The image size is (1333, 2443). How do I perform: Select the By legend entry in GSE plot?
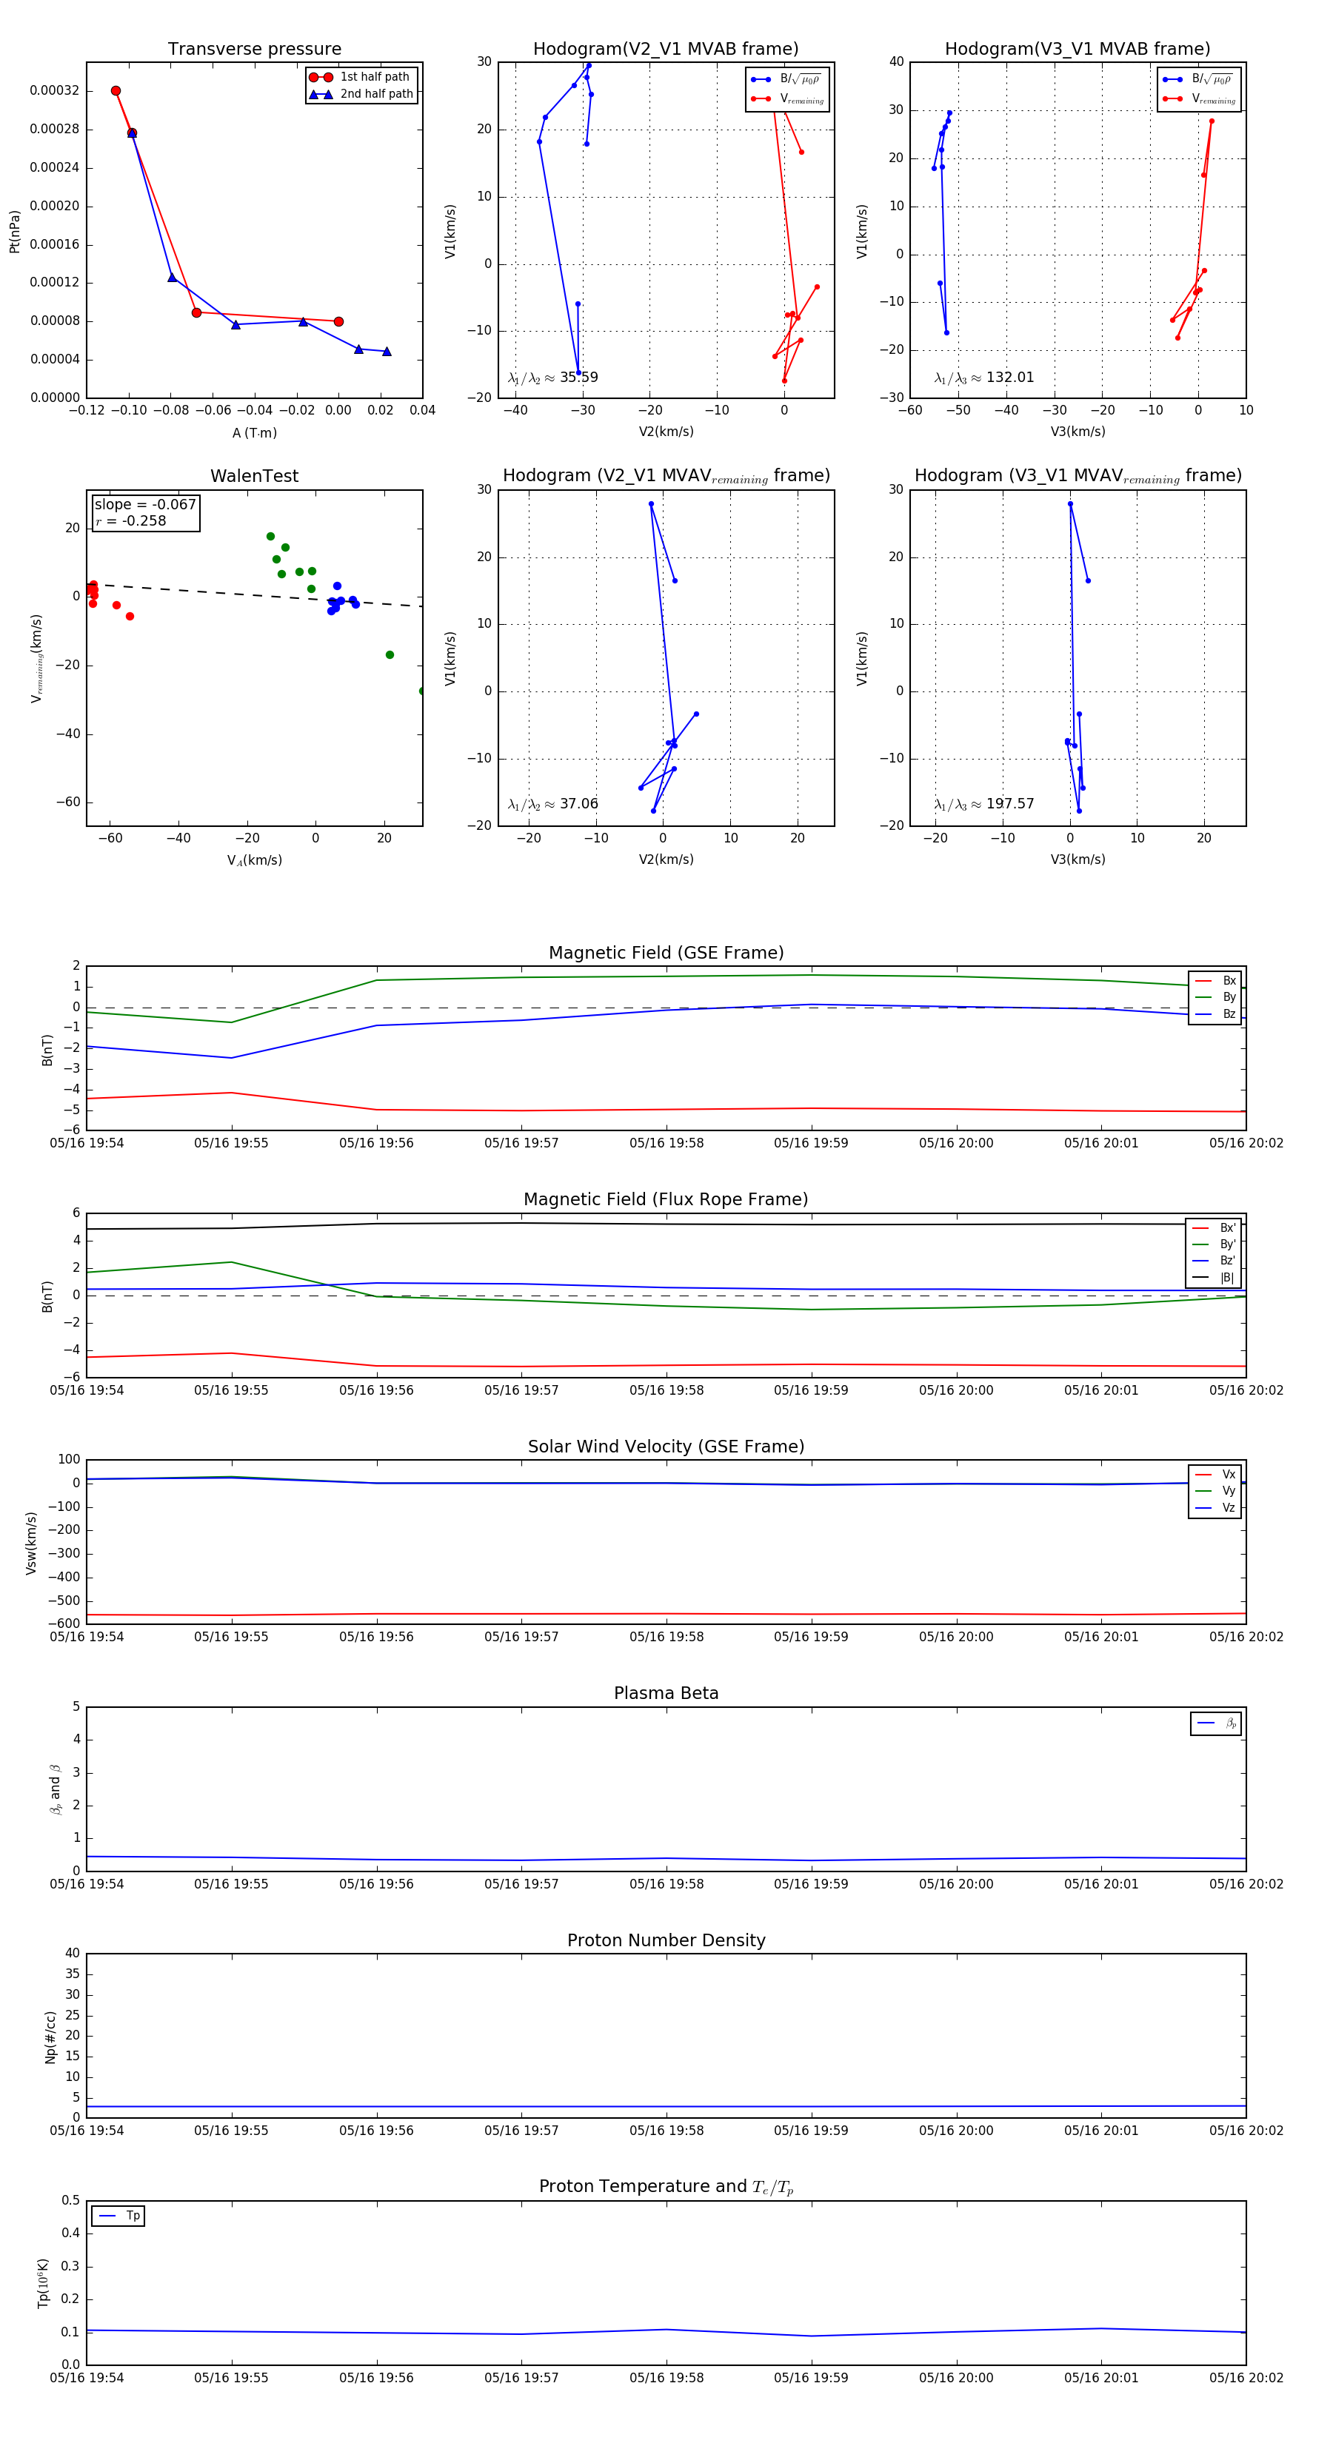point(1215,996)
